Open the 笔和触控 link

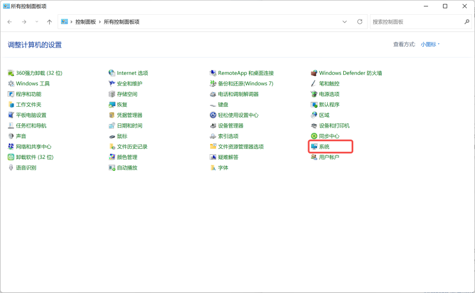(x=329, y=84)
